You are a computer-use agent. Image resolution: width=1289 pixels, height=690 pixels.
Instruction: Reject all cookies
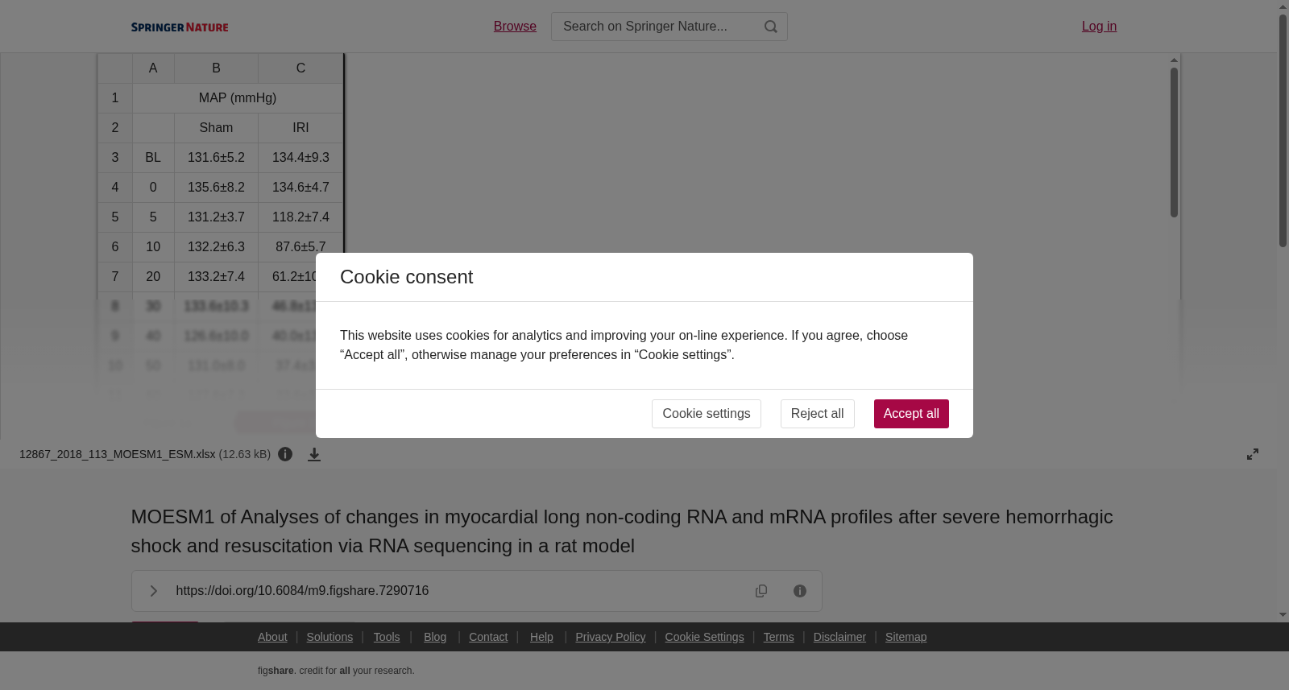(817, 414)
